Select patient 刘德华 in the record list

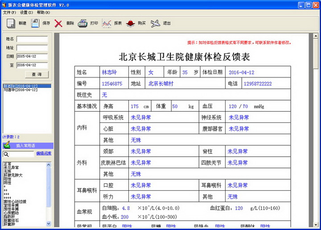tap(20, 90)
